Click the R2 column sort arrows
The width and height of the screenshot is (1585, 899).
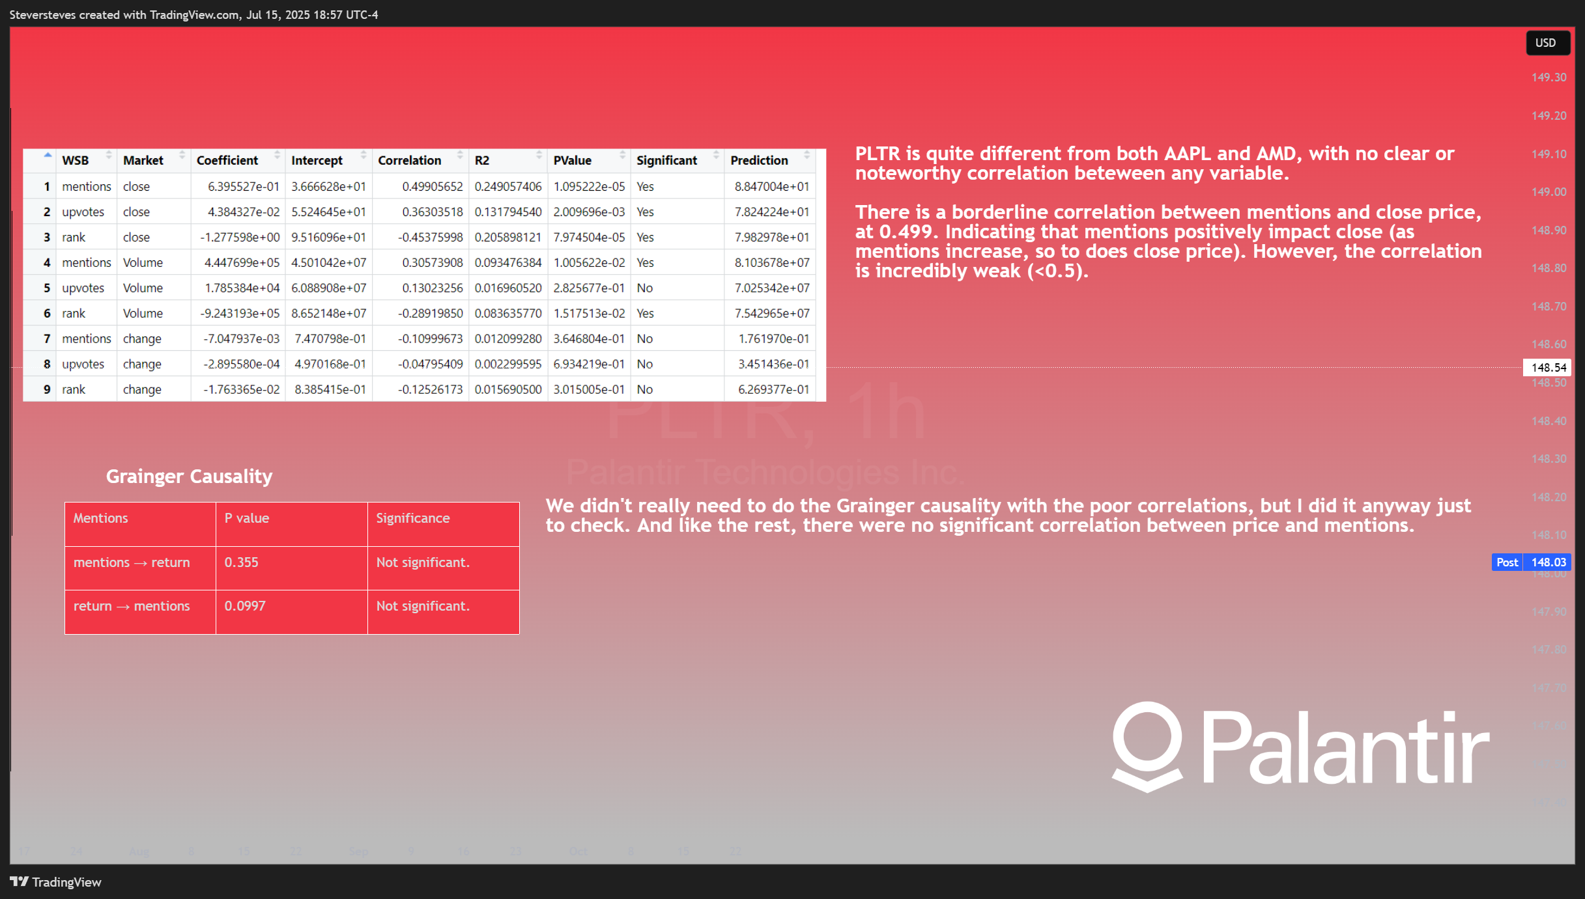coord(539,155)
